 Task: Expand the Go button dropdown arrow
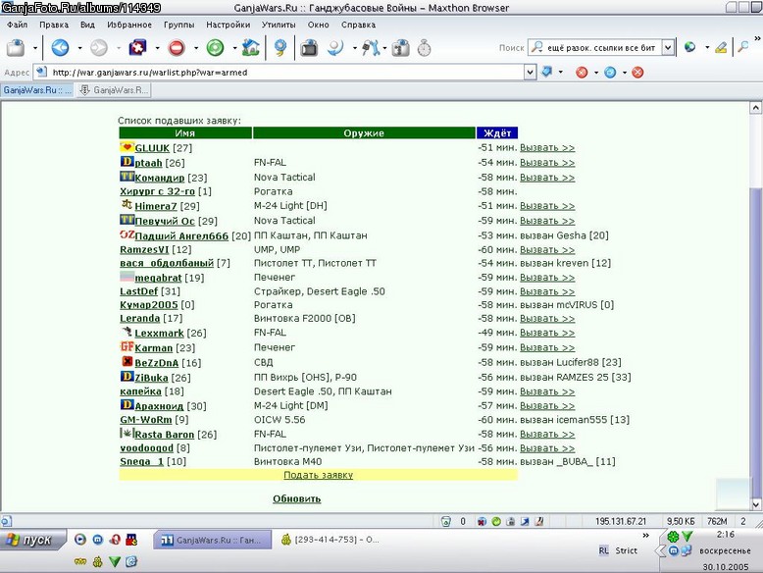561,72
